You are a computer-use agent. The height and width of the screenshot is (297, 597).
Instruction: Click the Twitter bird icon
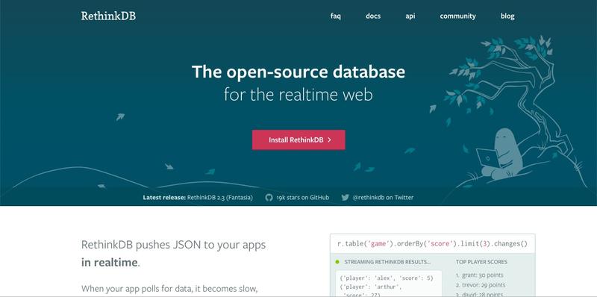pos(345,198)
